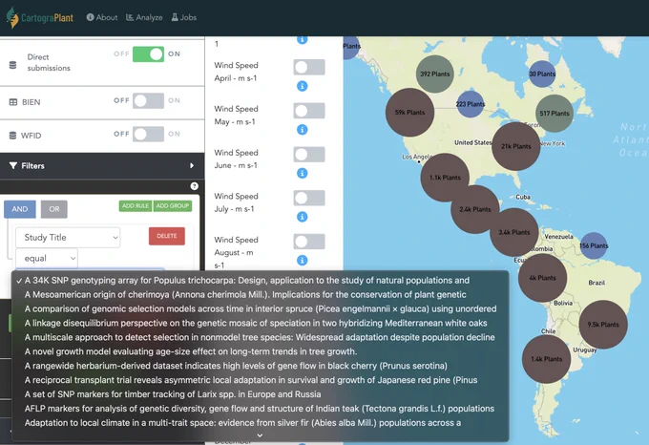
Task: Select the AND condition button
Action: pos(20,209)
